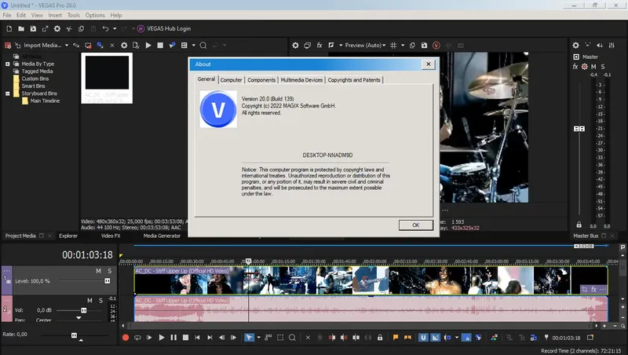Image resolution: width=628 pixels, height=355 pixels.
Task: Click the Undo arrow icon
Action: [105, 29]
